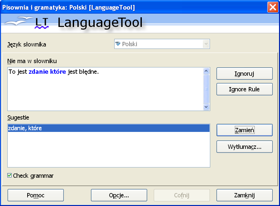The width and height of the screenshot is (280, 206).
Task: Click the sentence box scrollbar thumb
Action: (x=206, y=89)
